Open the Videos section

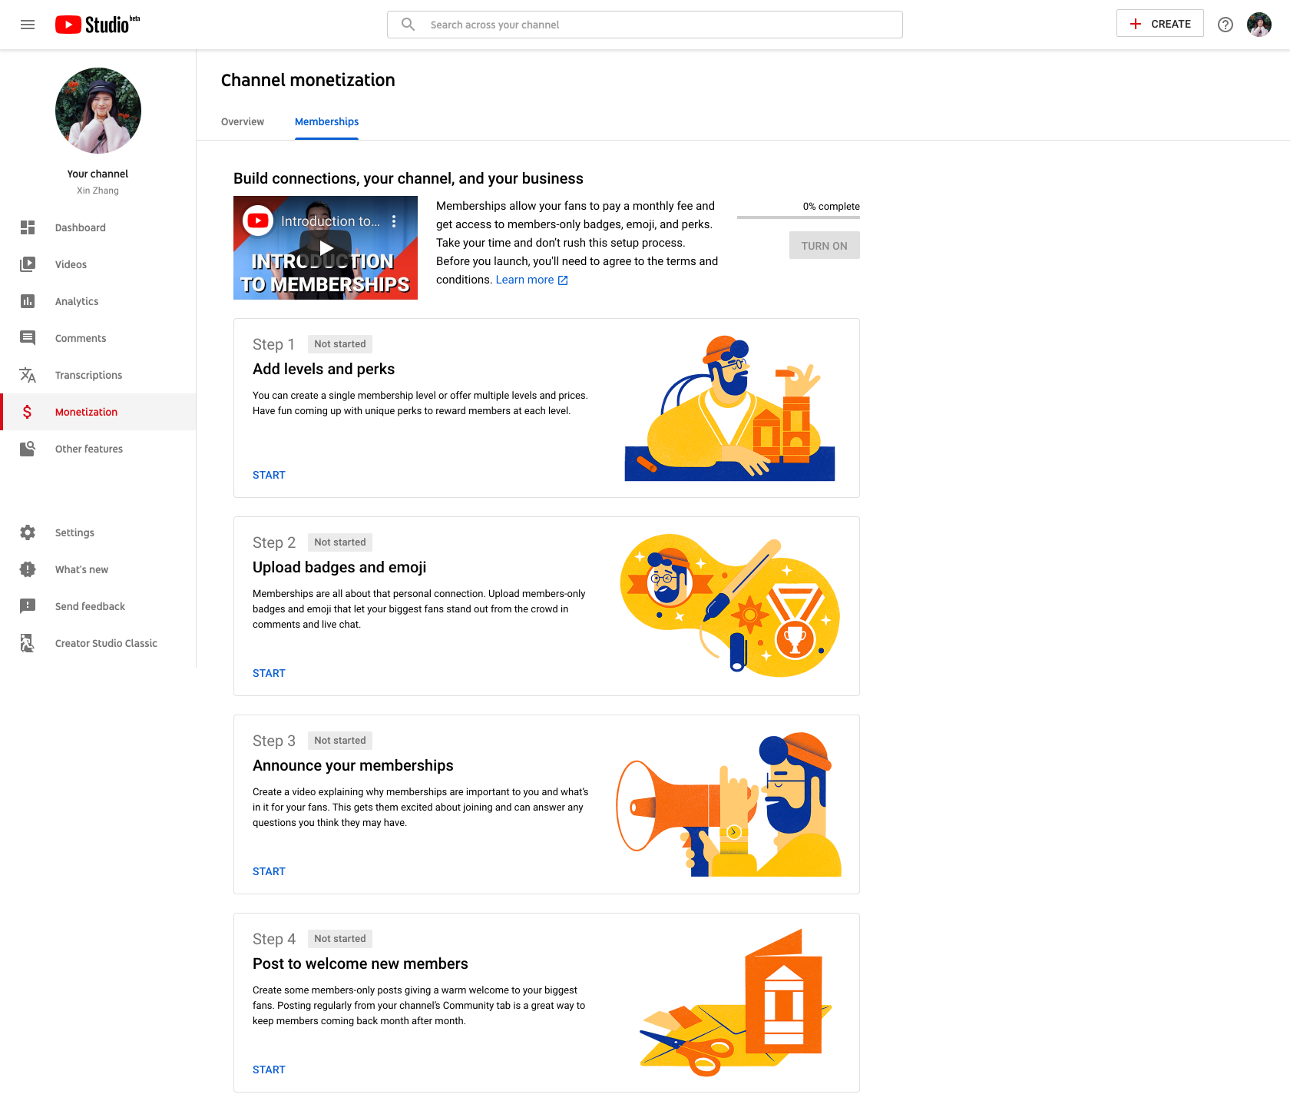click(71, 264)
